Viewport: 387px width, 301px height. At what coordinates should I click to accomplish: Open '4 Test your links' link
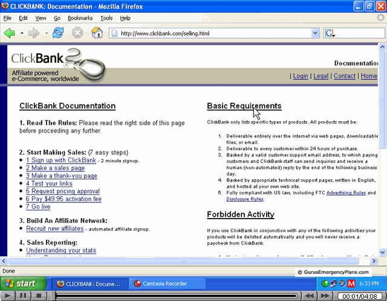[x=49, y=184]
